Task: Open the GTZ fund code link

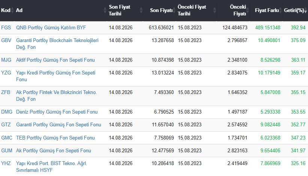Action: click(6, 124)
